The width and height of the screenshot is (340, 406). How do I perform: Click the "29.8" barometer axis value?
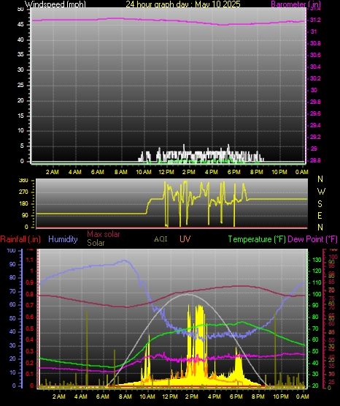[315, 102]
